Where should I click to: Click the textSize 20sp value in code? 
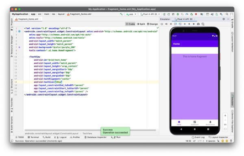[59, 82]
